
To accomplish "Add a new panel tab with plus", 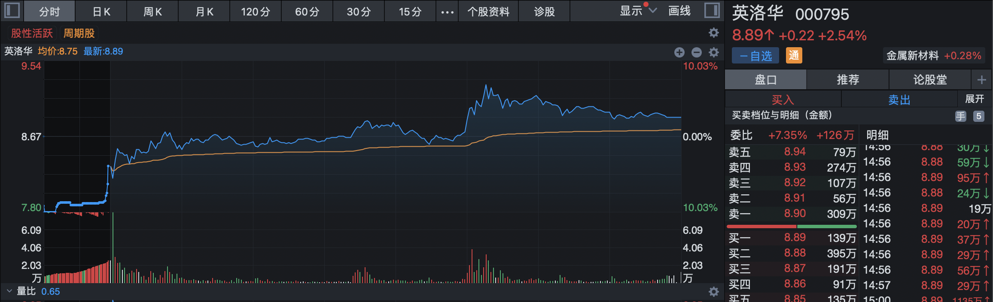I will point(981,80).
